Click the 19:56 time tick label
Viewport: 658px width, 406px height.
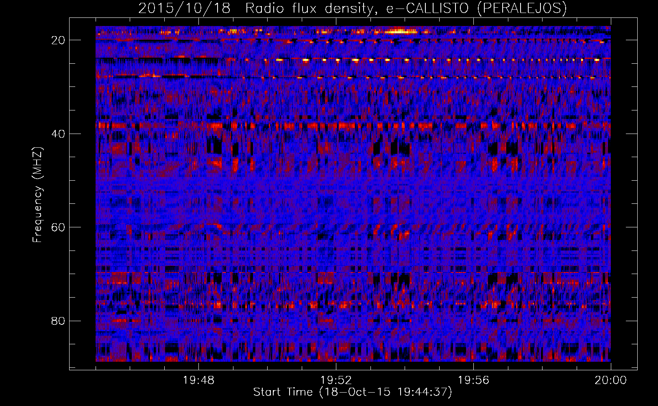pos(473,380)
